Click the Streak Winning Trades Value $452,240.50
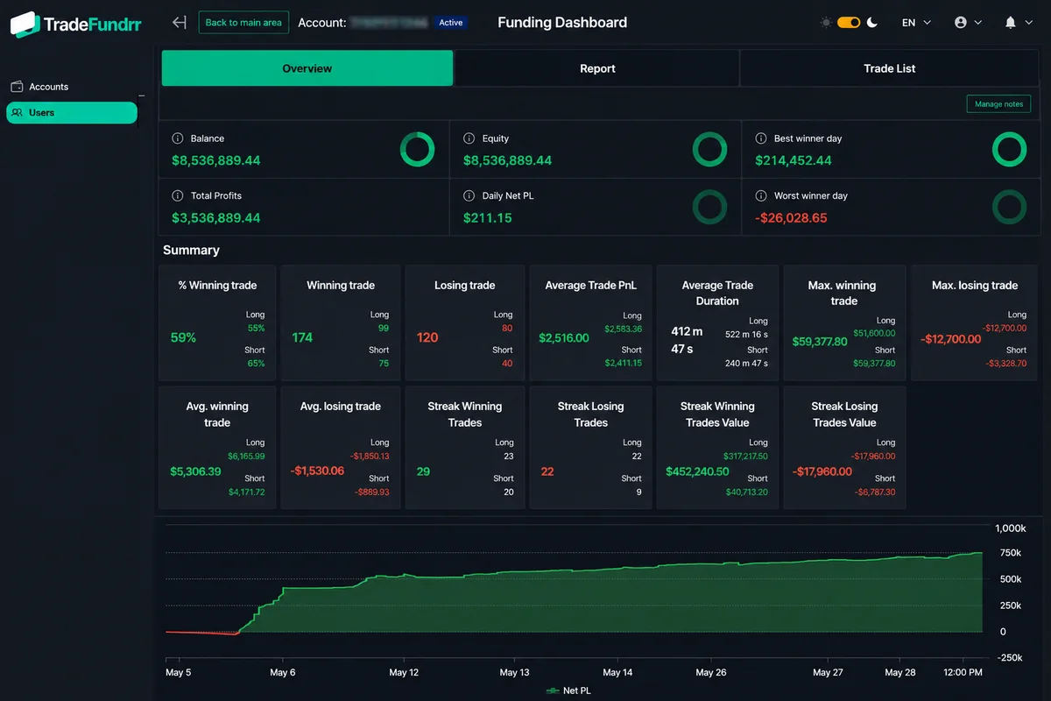1051x701 pixels. 697,471
